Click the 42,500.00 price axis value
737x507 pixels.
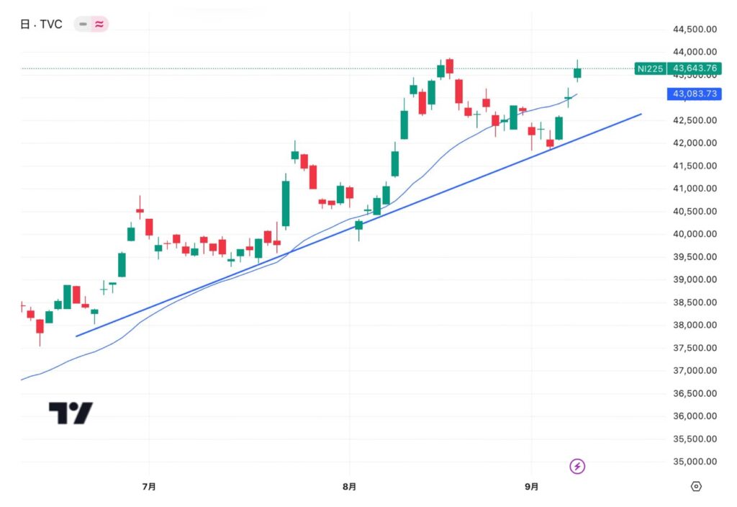pos(695,120)
